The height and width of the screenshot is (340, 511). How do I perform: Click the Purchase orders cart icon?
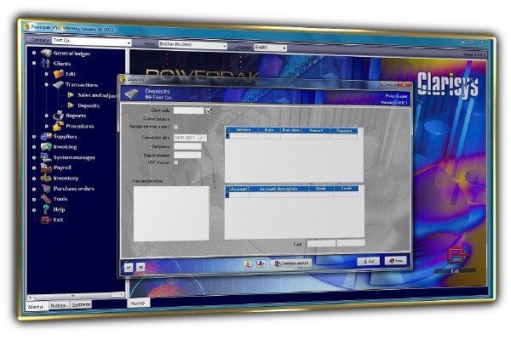46,188
